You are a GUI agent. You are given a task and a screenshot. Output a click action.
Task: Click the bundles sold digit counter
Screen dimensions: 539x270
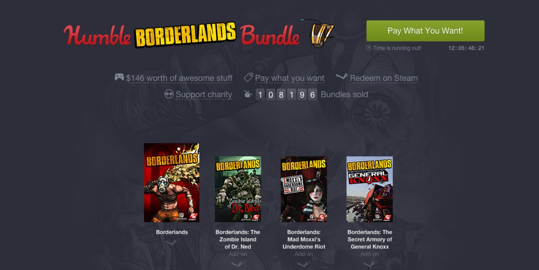coord(286,94)
